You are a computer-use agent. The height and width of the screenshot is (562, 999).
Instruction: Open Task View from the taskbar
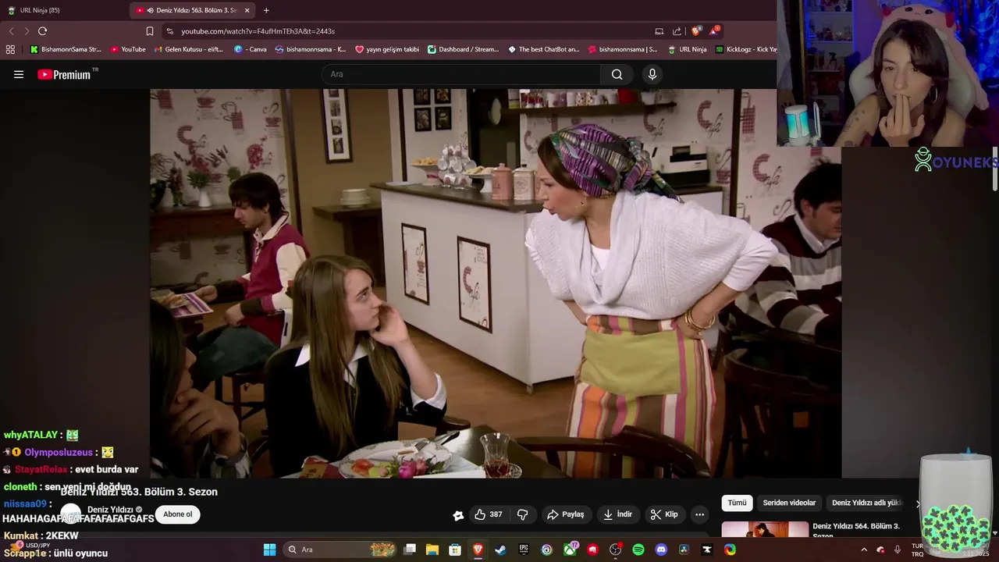[x=410, y=550]
